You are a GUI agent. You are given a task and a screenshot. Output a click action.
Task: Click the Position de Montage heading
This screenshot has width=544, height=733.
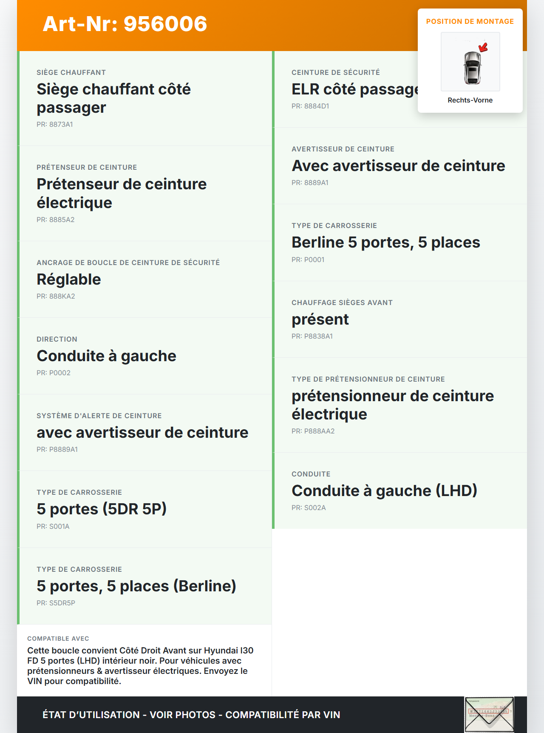[x=470, y=21]
